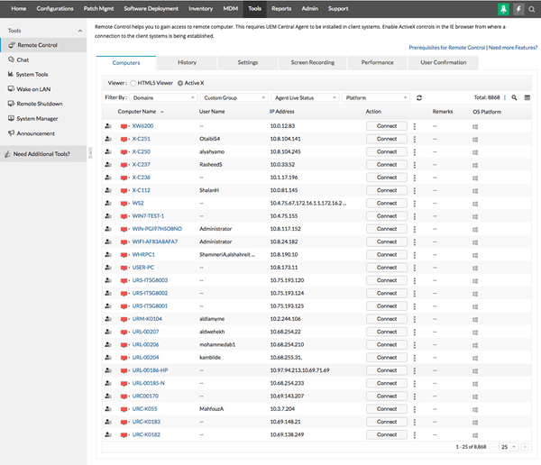This screenshot has height=465, width=541.
Task: Open the Custom Group dropdown
Action: (233, 97)
